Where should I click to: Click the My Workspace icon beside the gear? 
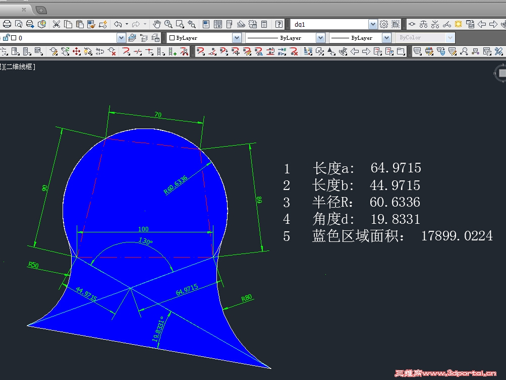pos(396,24)
